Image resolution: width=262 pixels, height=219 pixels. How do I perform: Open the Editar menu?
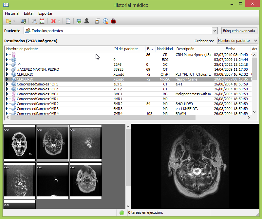(x=29, y=13)
